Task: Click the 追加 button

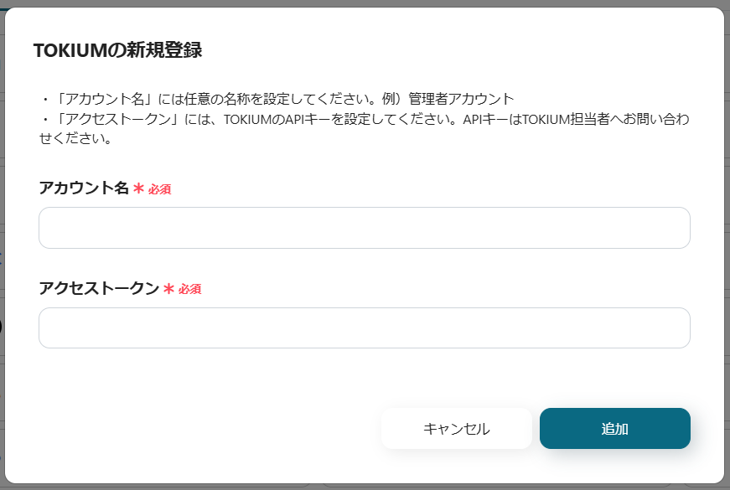Action: coord(614,429)
